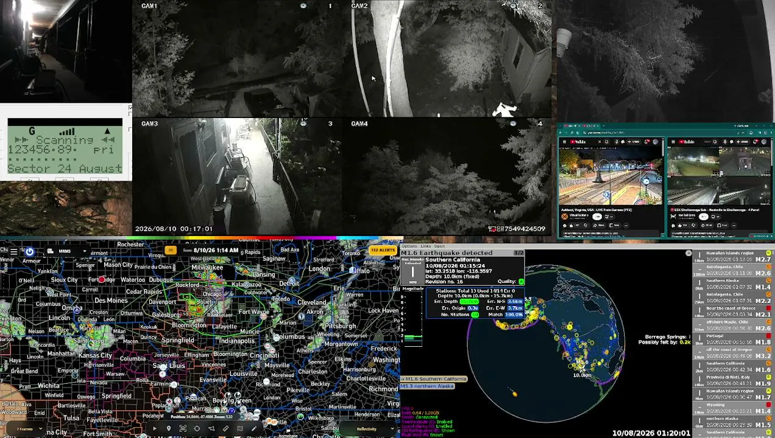Select Wyoming M1.4 earthquake entry
Image resolution: width=775 pixels, height=438 pixels.
click(x=733, y=408)
